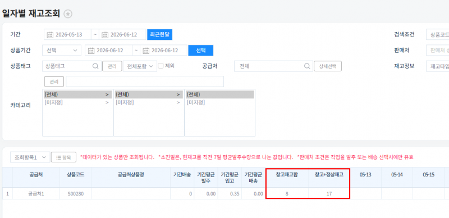Click the 최근한달 button
This screenshot has height=218, width=449.
pyautogui.click(x=160, y=35)
